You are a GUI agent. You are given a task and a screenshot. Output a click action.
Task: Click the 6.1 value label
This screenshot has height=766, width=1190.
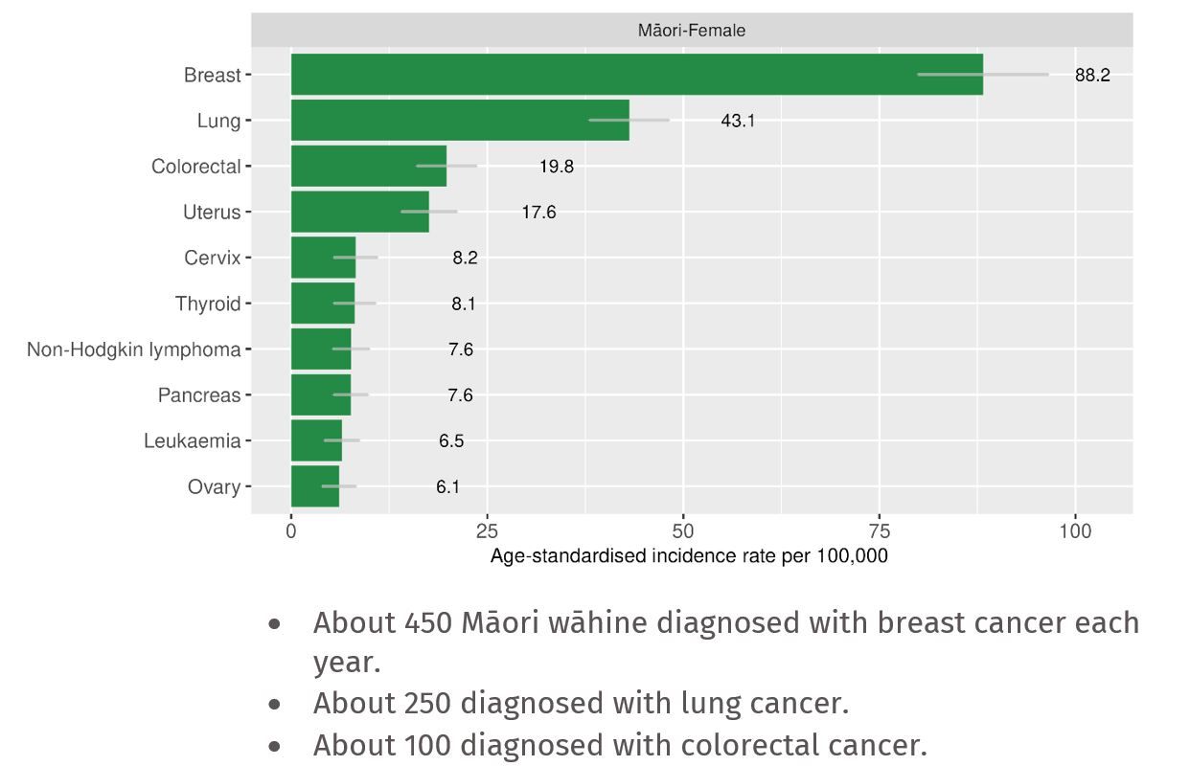[x=447, y=487]
